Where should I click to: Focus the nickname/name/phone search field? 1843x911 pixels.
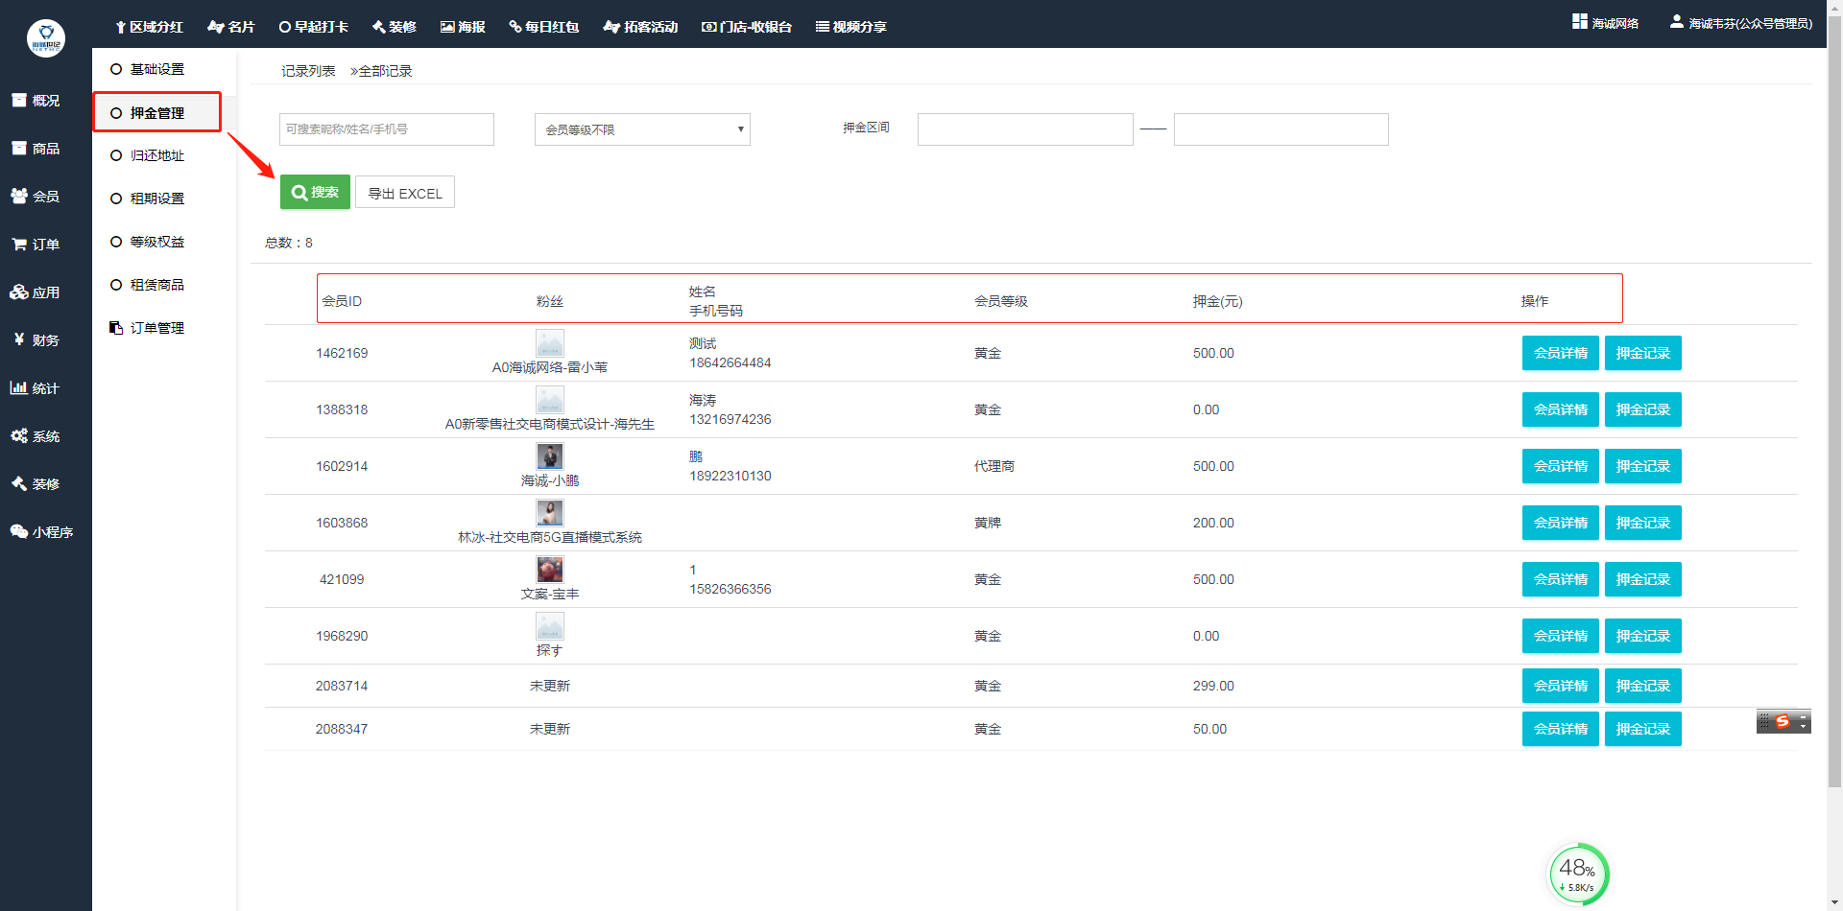386,129
